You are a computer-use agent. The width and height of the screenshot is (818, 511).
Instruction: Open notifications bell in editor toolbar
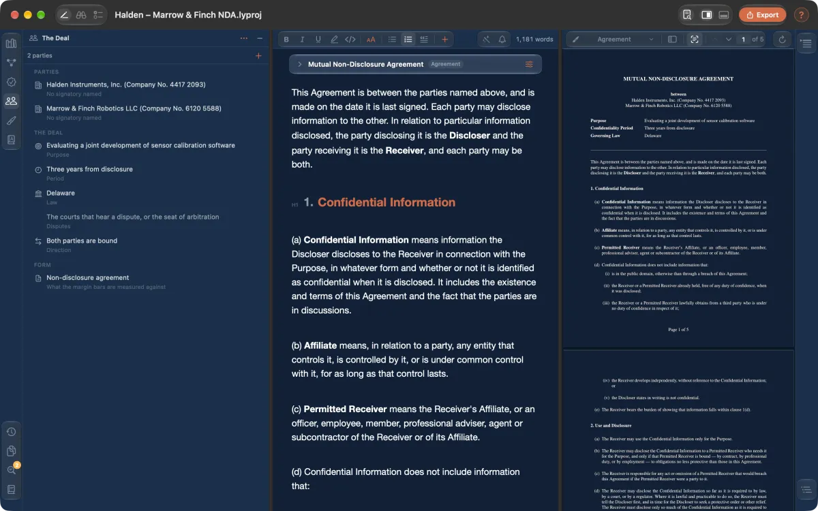(x=502, y=40)
